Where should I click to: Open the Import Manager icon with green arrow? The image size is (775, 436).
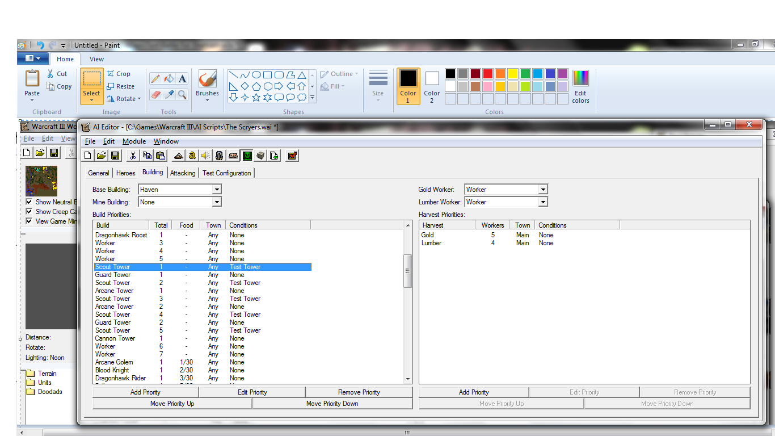[274, 156]
